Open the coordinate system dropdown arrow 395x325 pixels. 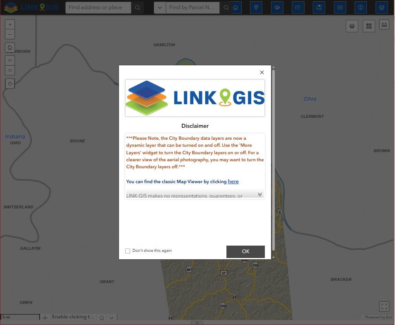(x=112, y=318)
